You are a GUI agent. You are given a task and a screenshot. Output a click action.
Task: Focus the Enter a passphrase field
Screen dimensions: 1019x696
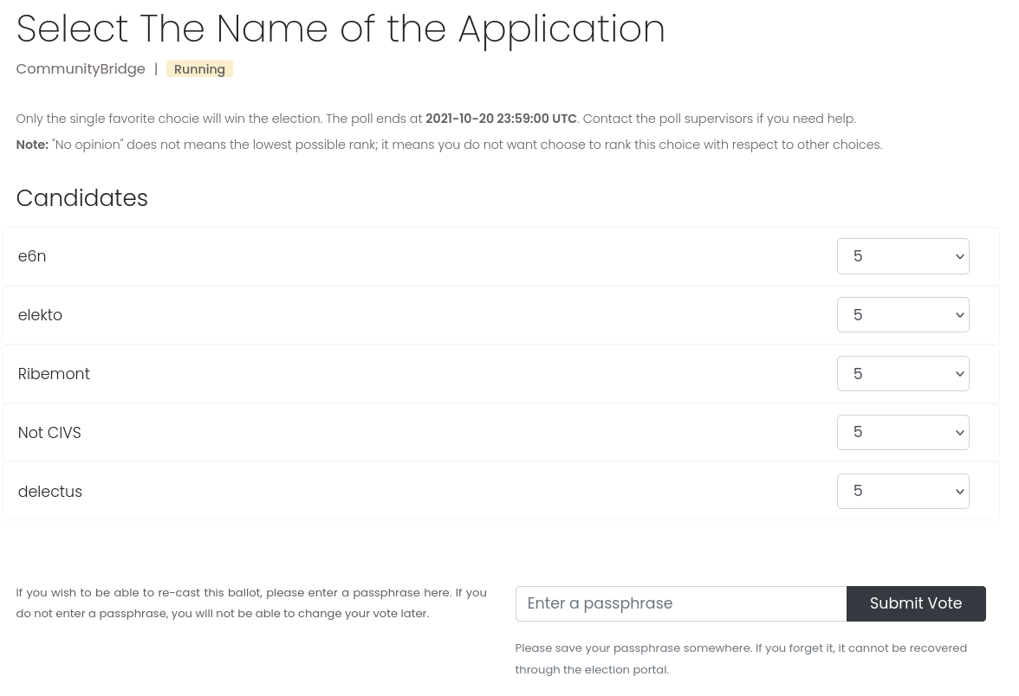coord(680,603)
